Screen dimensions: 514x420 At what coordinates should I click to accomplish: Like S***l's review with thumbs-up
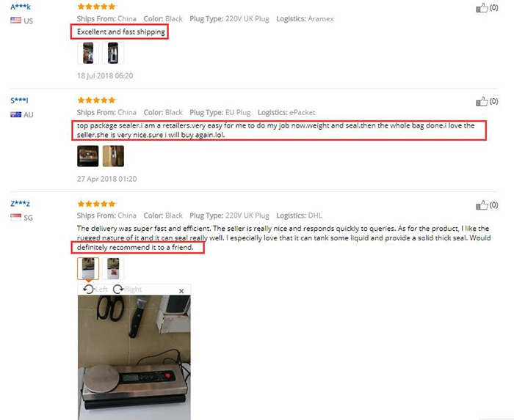(482, 102)
